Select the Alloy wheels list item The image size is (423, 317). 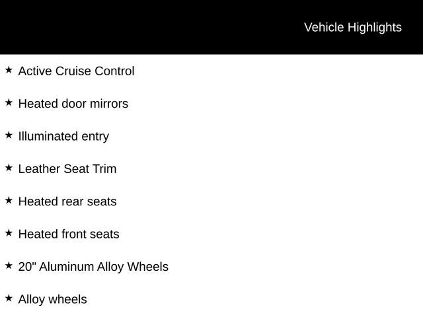tap(52, 300)
